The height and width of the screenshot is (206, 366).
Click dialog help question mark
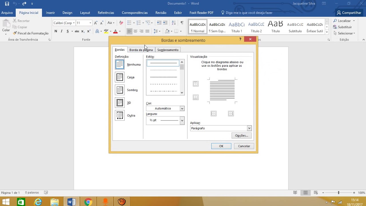point(240,39)
